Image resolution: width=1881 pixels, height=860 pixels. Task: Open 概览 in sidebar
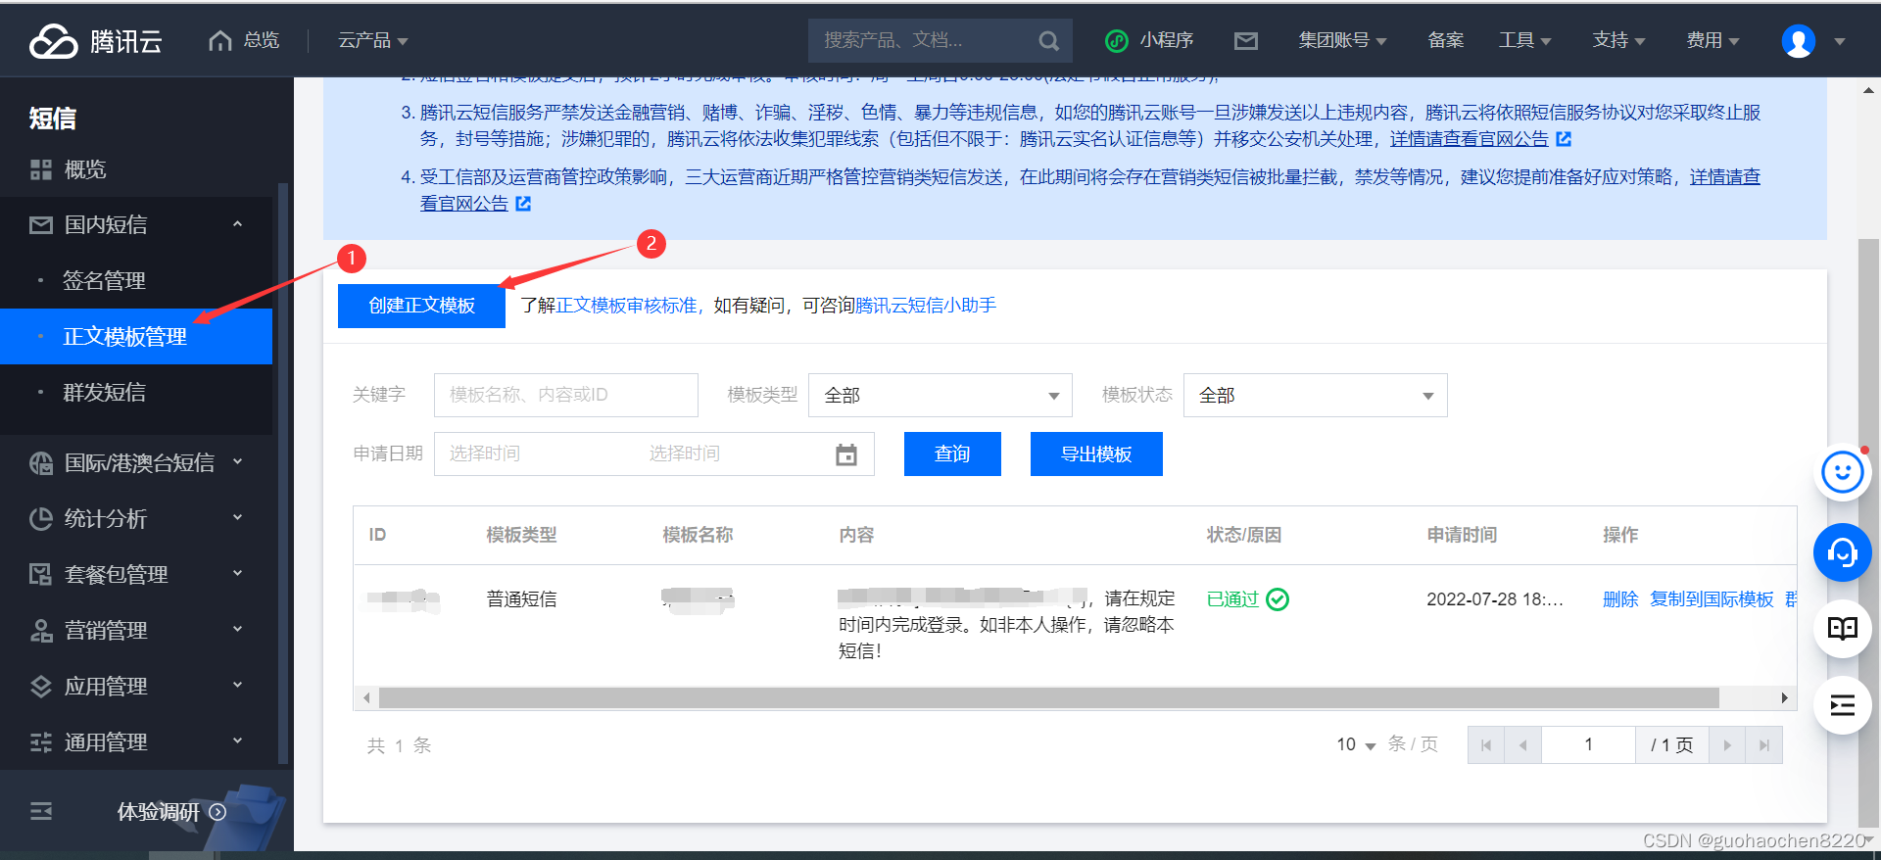(85, 169)
